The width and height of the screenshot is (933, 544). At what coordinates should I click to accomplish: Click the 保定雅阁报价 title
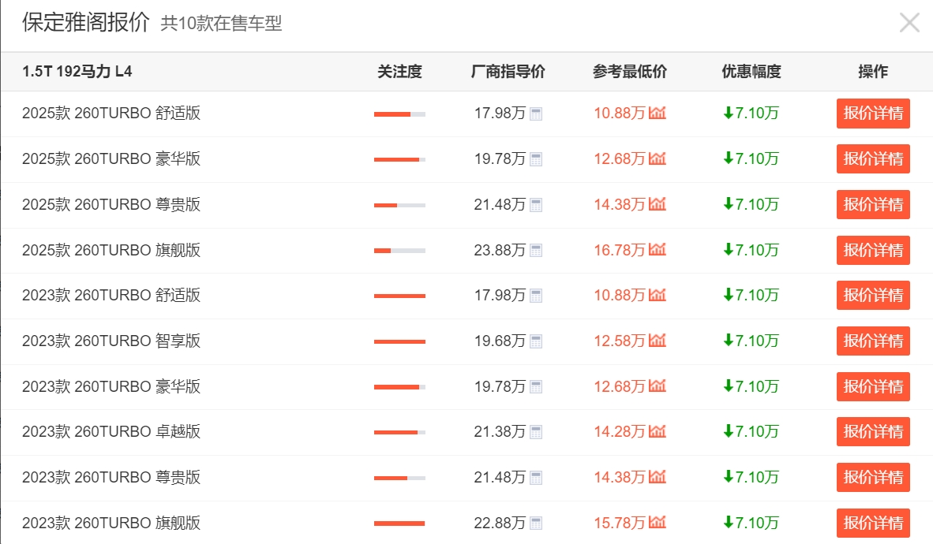[86, 22]
